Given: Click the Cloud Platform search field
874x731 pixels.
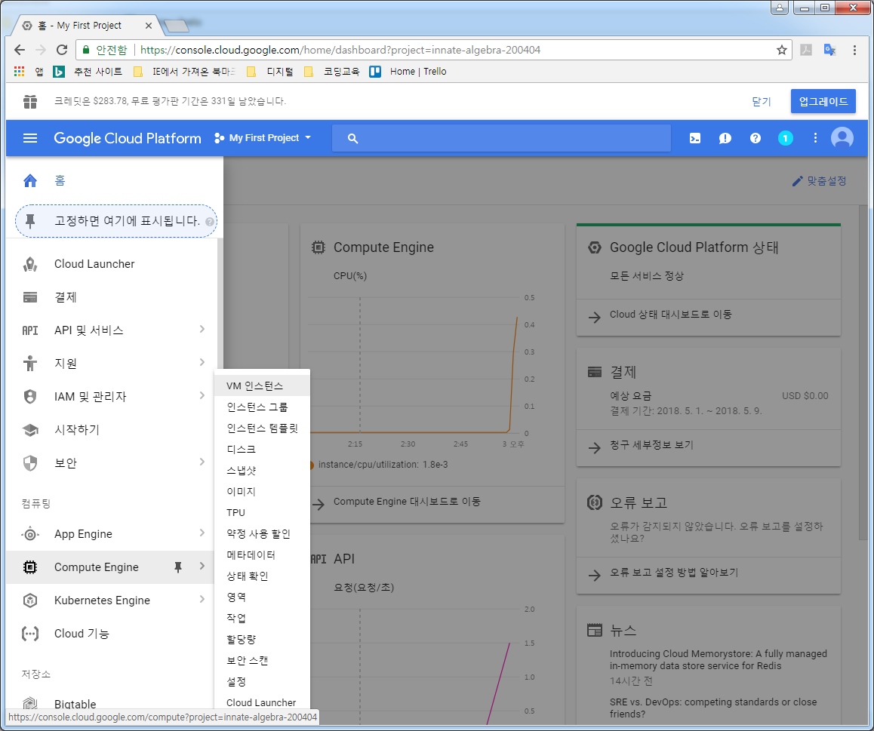Looking at the screenshot, I should click(x=501, y=138).
